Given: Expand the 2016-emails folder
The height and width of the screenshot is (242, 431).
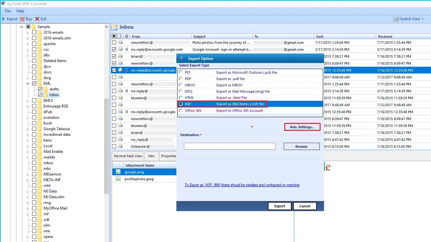Looking at the screenshot, I should [x=28, y=32].
